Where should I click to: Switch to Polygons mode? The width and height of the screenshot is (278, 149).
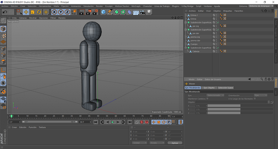click(x=3, y=62)
